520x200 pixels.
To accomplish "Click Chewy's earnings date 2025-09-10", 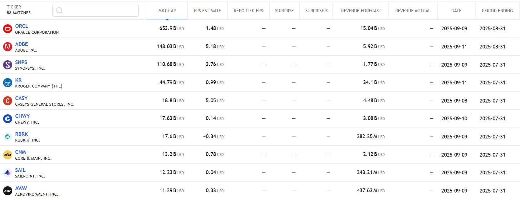I will coord(454,119).
